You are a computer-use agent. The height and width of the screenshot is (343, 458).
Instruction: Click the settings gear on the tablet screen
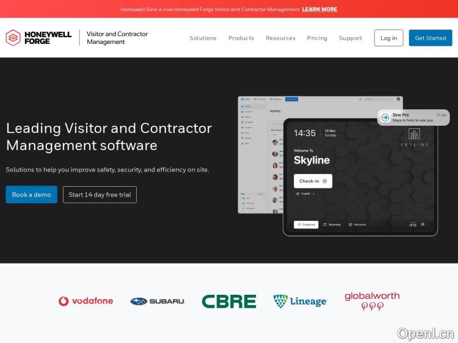click(x=423, y=224)
